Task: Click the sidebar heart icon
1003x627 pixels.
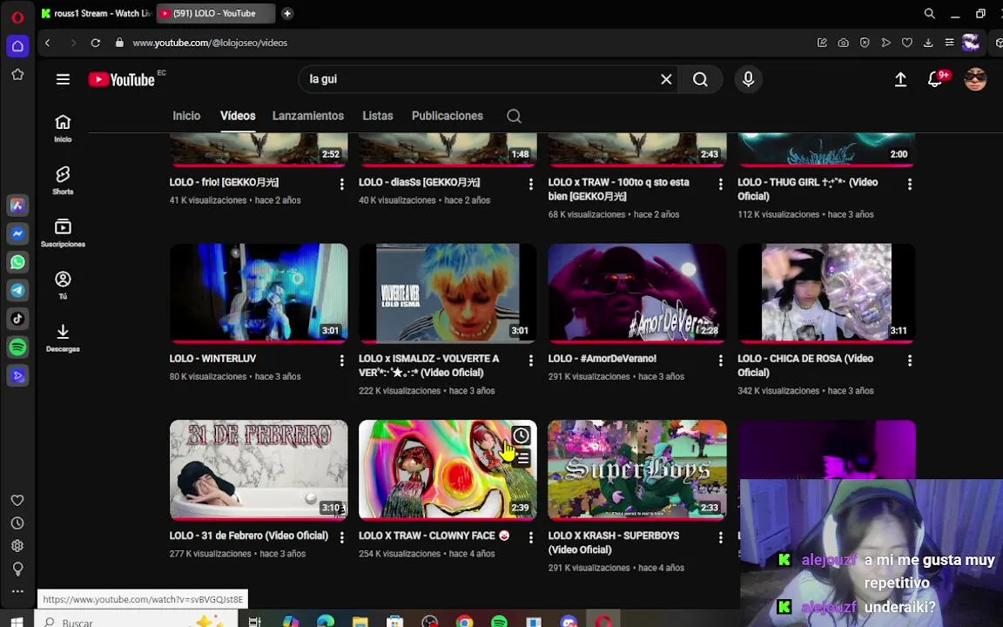Action: (17, 501)
